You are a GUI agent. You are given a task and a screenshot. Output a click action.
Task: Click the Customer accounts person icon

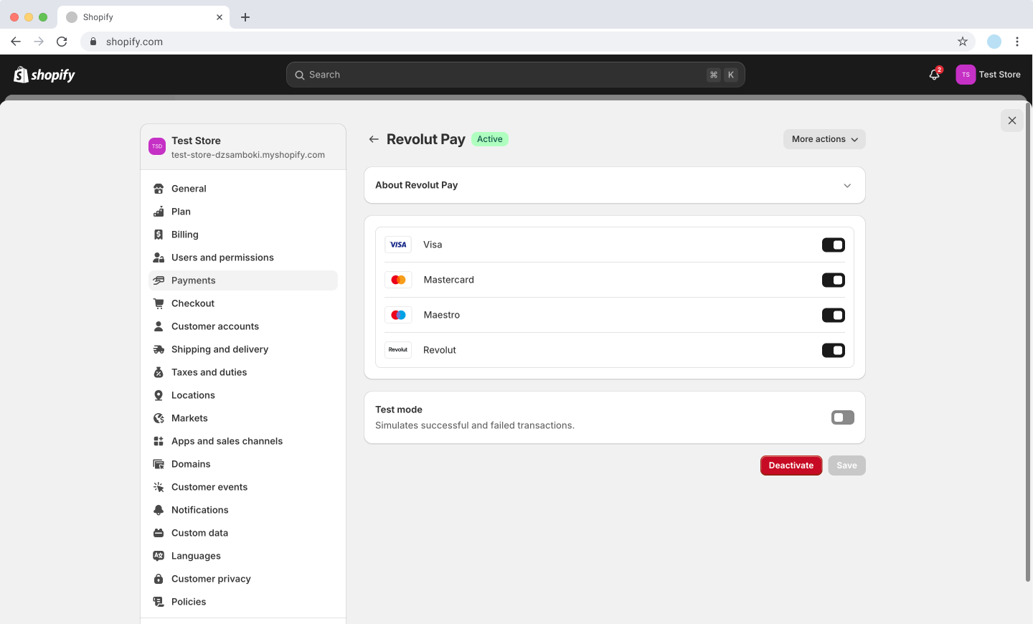[x=159, y=326]
